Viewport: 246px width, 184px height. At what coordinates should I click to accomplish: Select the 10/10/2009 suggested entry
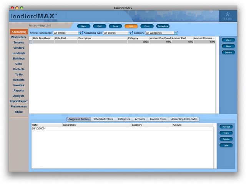(x=122, y=128)
